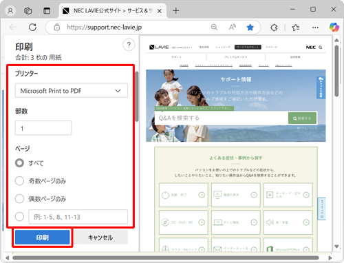Click the favorites star icon
The width and height of the screenshot is (344, 263).
coord(250,28)
